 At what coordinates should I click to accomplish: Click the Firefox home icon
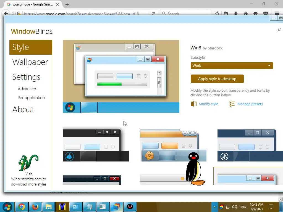coord(245,14)
